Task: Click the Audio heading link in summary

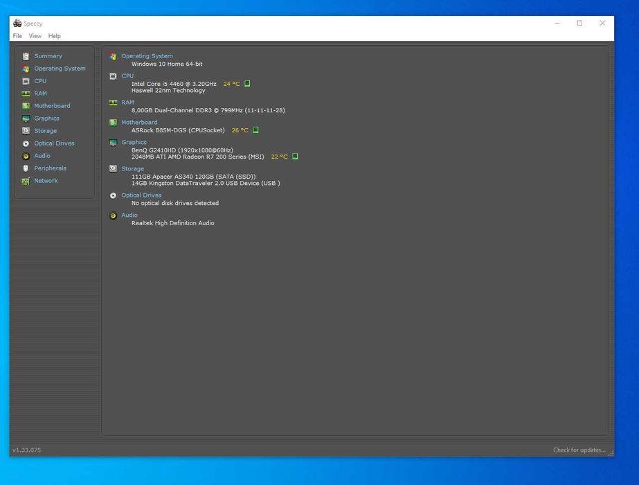Action: [x=129, y=215]
